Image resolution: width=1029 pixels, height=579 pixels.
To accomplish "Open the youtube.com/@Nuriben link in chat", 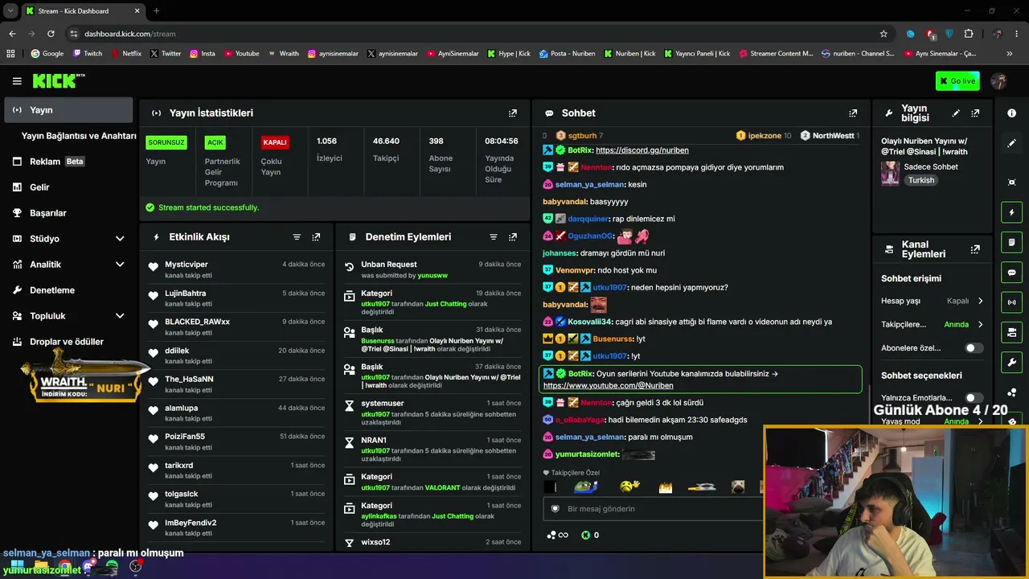I will point(608,386).
